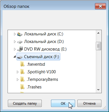Viewport: 109px width, 112px height.
Task: Select the .Trashes folder label
Action: [34, 87]
